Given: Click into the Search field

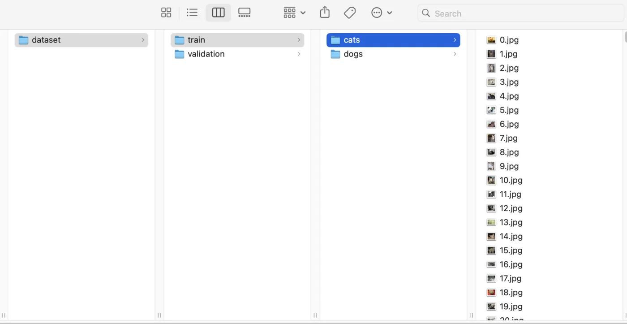Looking at the screenshot, I should coord(520,13).
